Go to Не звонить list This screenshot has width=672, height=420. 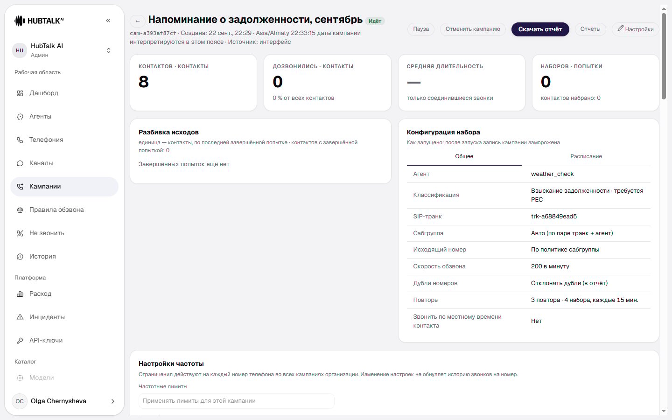tap(64, 233)
